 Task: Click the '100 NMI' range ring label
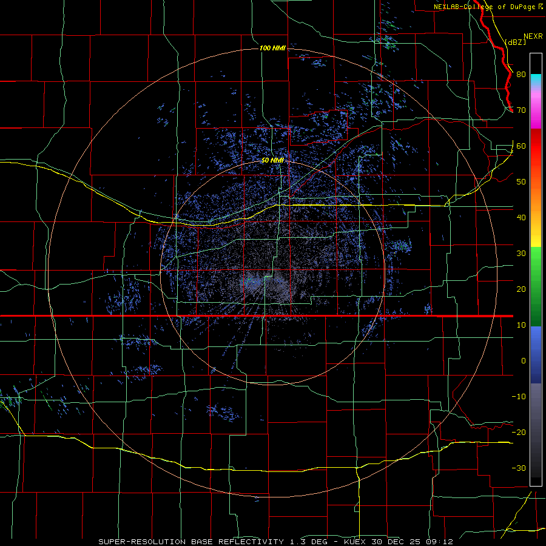click(272, 48)
